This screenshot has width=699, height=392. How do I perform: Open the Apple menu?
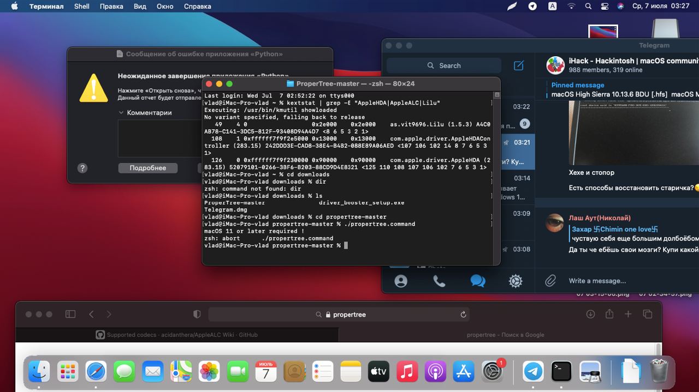(x=14, y=7)
